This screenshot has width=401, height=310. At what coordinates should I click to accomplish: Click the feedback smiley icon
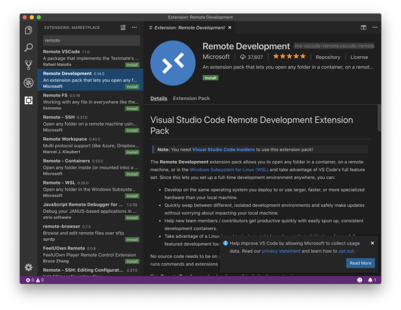pyautogui.click(x=360, y=280)
